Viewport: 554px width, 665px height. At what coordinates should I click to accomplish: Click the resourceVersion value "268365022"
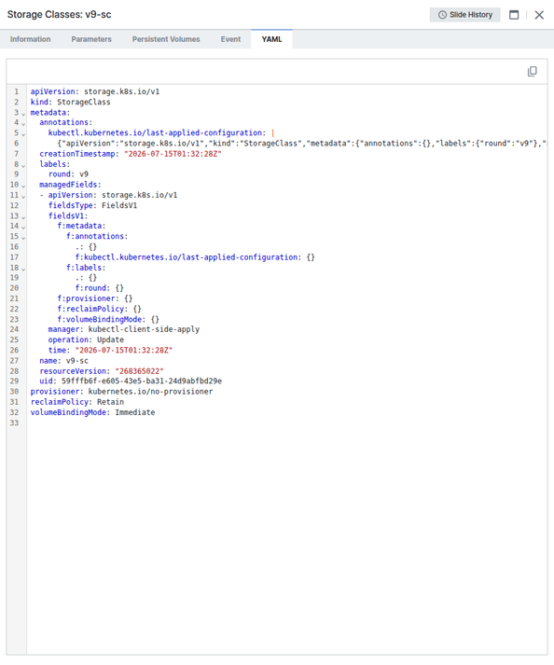[x=140, y=371]
